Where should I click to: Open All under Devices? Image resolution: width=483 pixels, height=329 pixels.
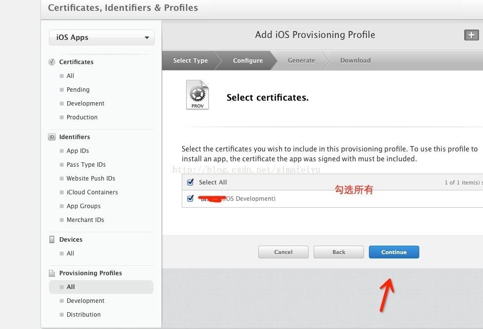point(70,254)
